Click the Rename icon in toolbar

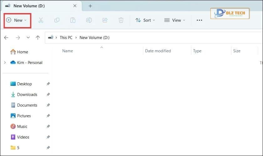(89, 20)
